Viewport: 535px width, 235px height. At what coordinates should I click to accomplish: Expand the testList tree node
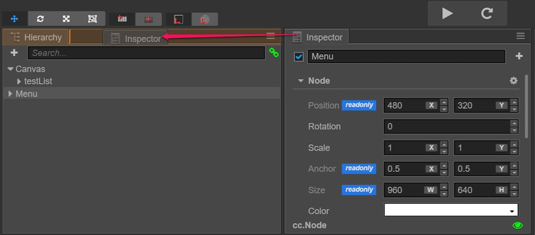tap(19, 82)
